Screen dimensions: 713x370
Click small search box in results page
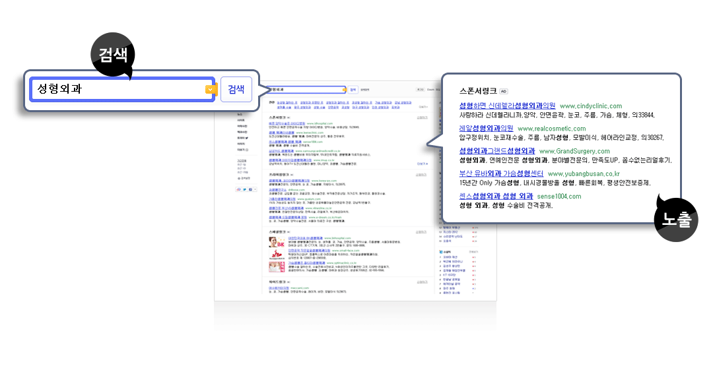[x=305, y=89]
